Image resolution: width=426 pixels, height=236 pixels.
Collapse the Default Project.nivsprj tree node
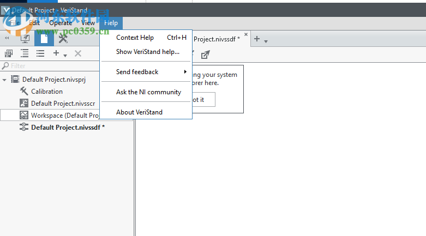[x=5, y=80]
